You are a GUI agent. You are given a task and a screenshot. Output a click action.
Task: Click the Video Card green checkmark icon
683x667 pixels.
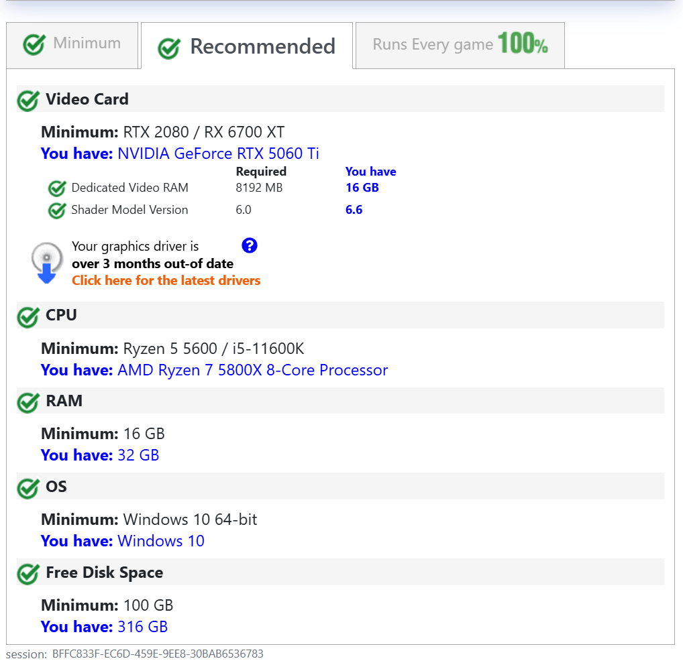tap(28, 100)
